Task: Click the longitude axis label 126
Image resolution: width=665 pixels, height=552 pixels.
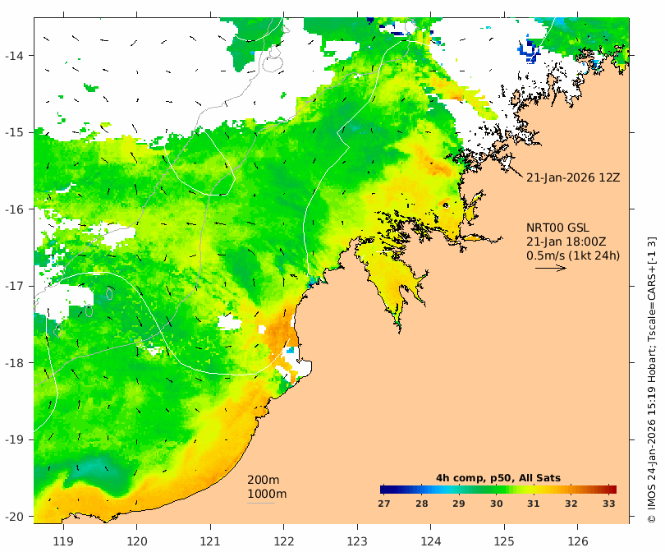Action: click(578, 541)
